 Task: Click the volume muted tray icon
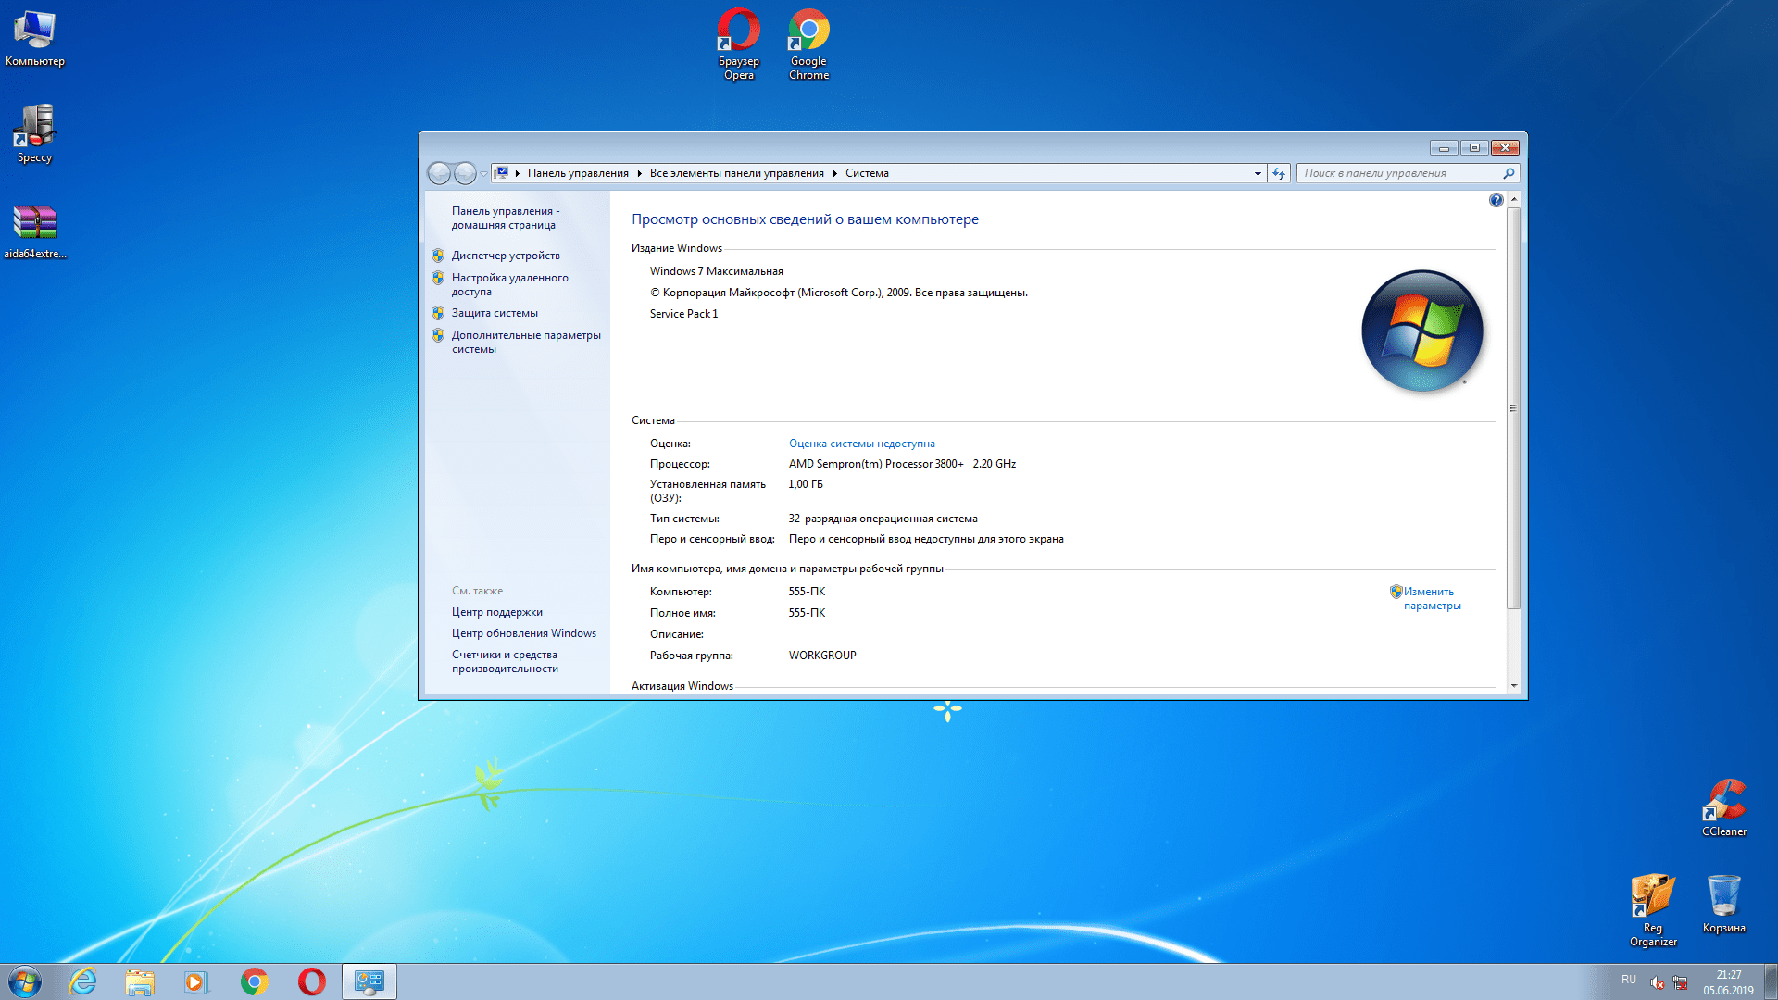(1658, 982)
